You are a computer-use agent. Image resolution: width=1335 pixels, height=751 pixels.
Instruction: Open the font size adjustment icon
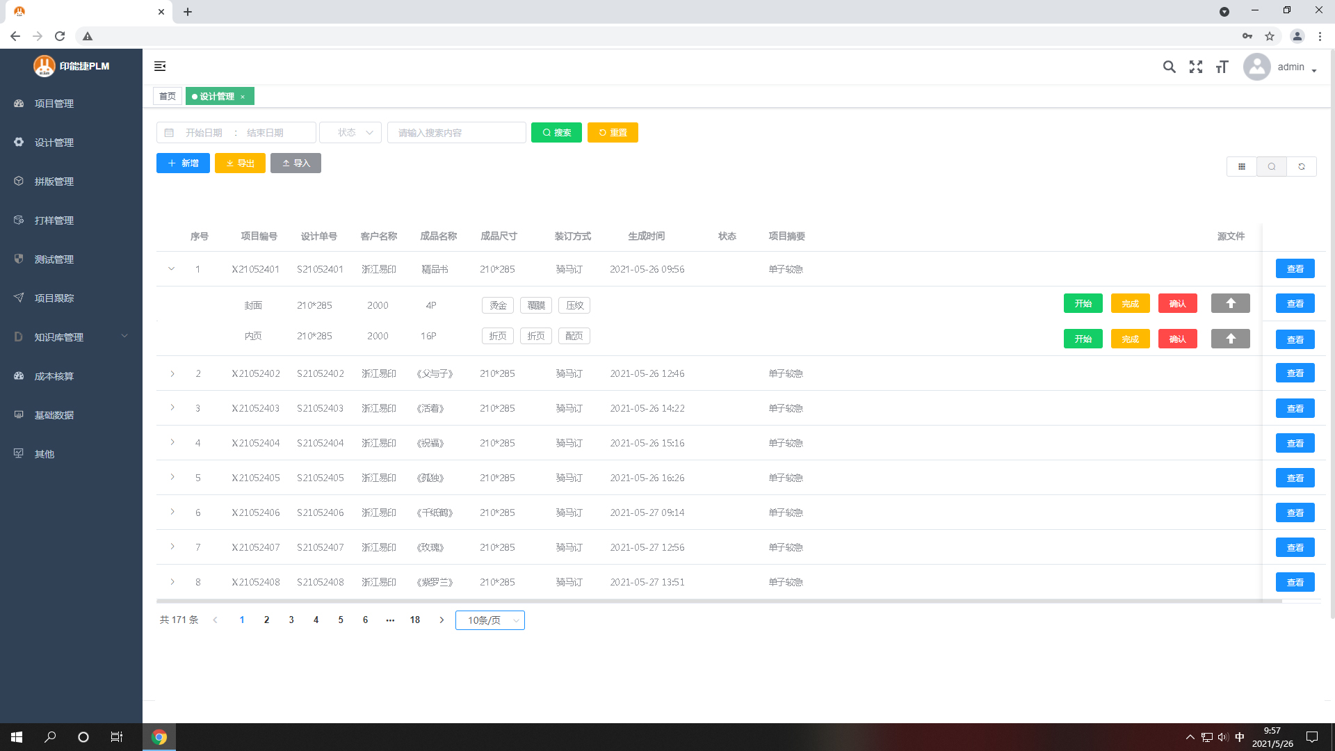1222,67
